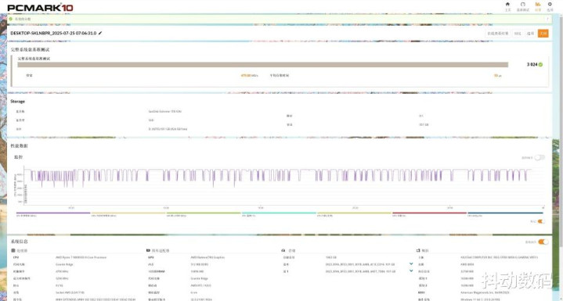Click the result name DESKTOP-SKLNBPR_2025-07-25 07:06:31.0
The image size is (563, 301).
(x=53, y=33)
